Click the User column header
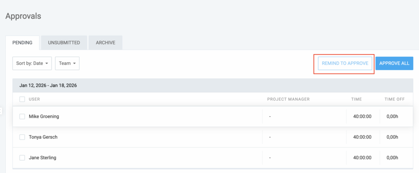Image resolution: width=419 pixels, height=173 pixels. point(34,99)
